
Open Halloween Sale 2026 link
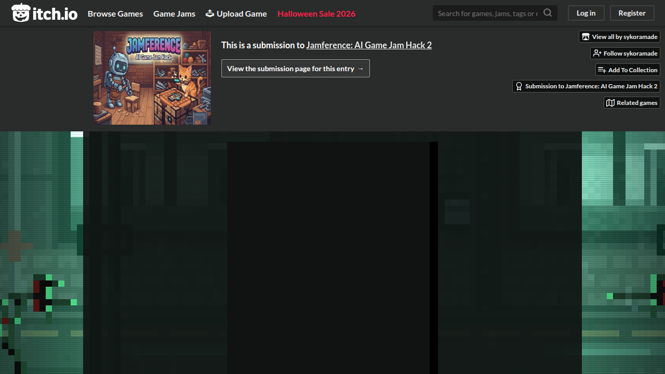(x=316, y=14)
